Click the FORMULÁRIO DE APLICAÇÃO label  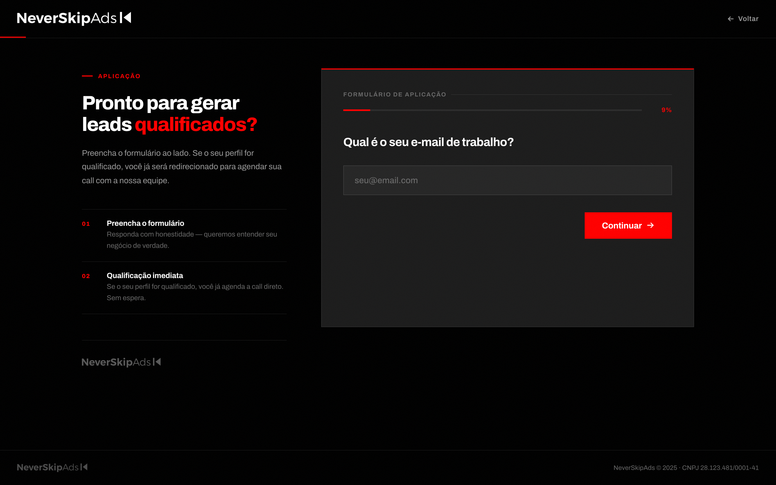click(394, 94)
